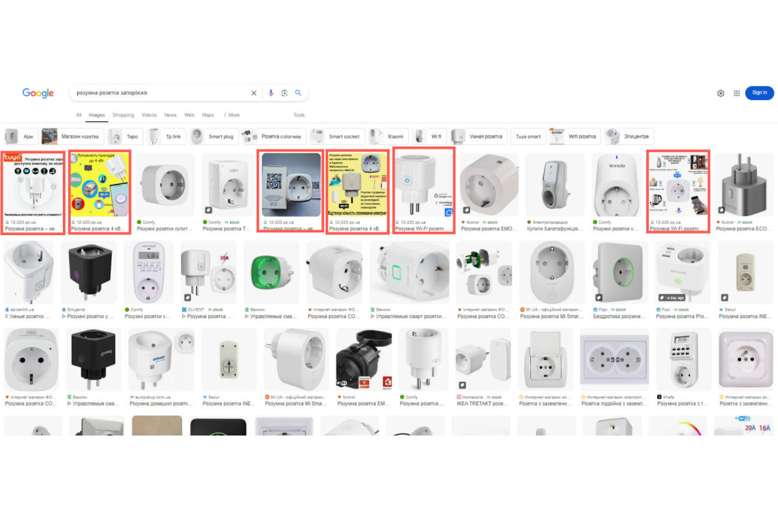The image size is (778, 518).
Task: Go to the Maps tab
Action: pos(208,115)
